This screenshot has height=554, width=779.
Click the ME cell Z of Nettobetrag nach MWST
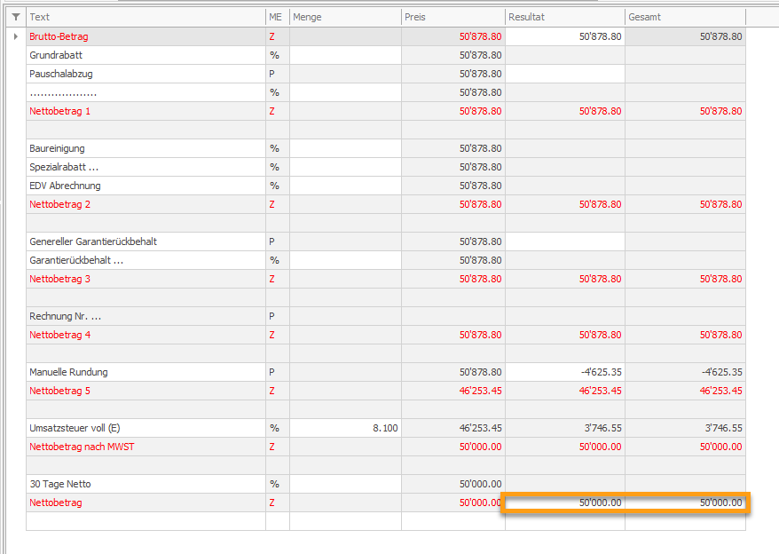277,447
